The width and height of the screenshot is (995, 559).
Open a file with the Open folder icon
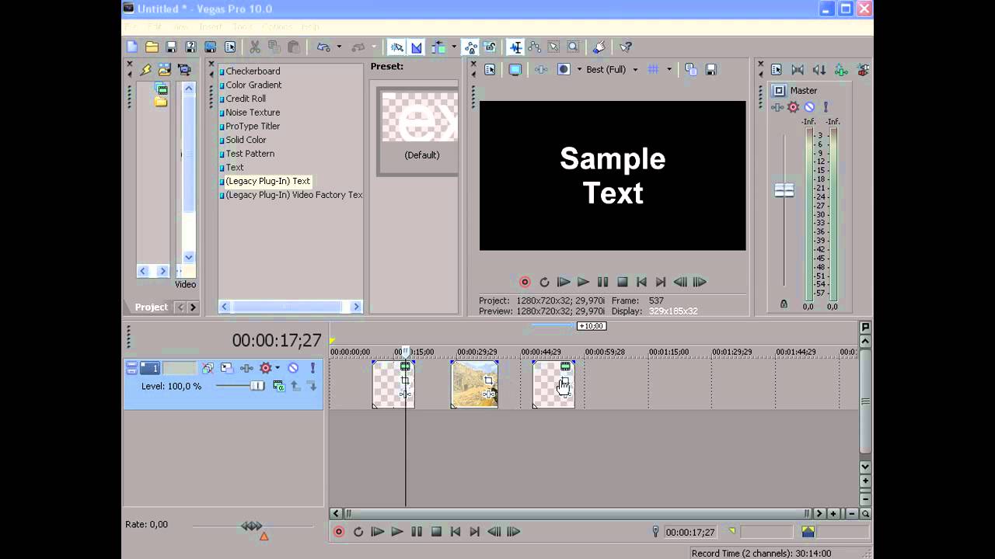pyautogui.click(x=152, y=47)
